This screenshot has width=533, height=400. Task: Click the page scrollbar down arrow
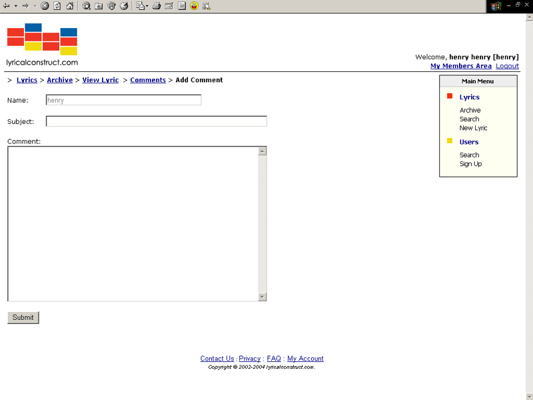[x=529, y=397]
